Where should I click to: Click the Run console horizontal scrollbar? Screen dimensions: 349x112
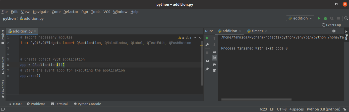coord(256,99)
